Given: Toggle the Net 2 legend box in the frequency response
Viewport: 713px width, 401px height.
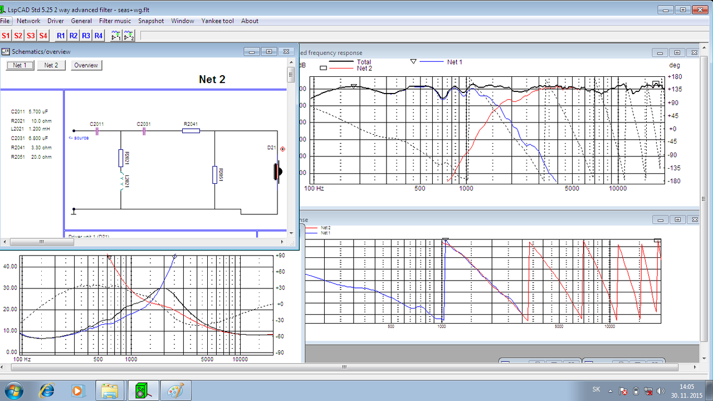Looking at the screenshot, I should (323, 68).
